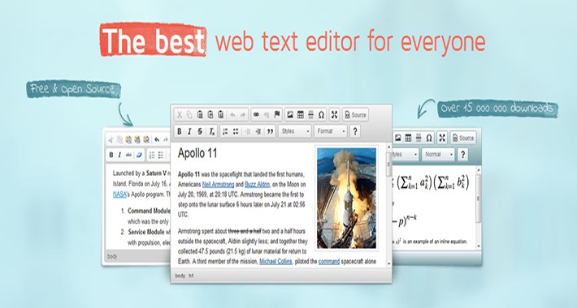577x308 pixels.
Task: Insert a table in the center editor
Action: [300, 115]
